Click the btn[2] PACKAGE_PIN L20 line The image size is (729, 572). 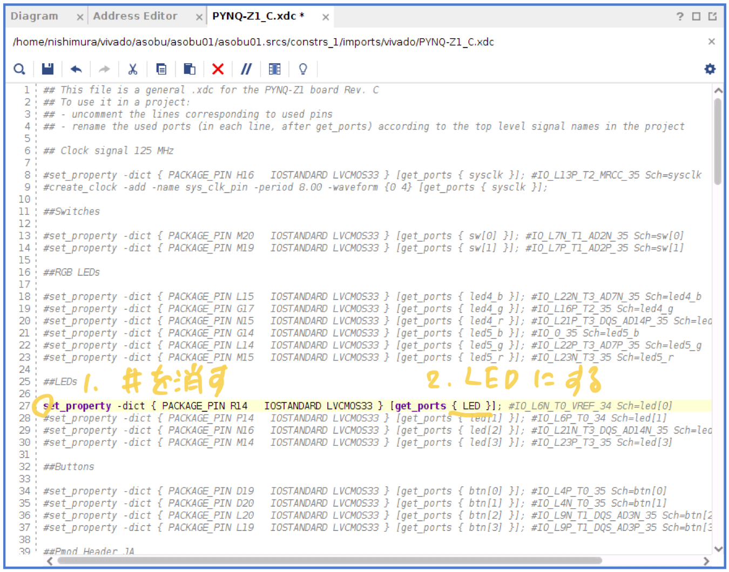377,515
